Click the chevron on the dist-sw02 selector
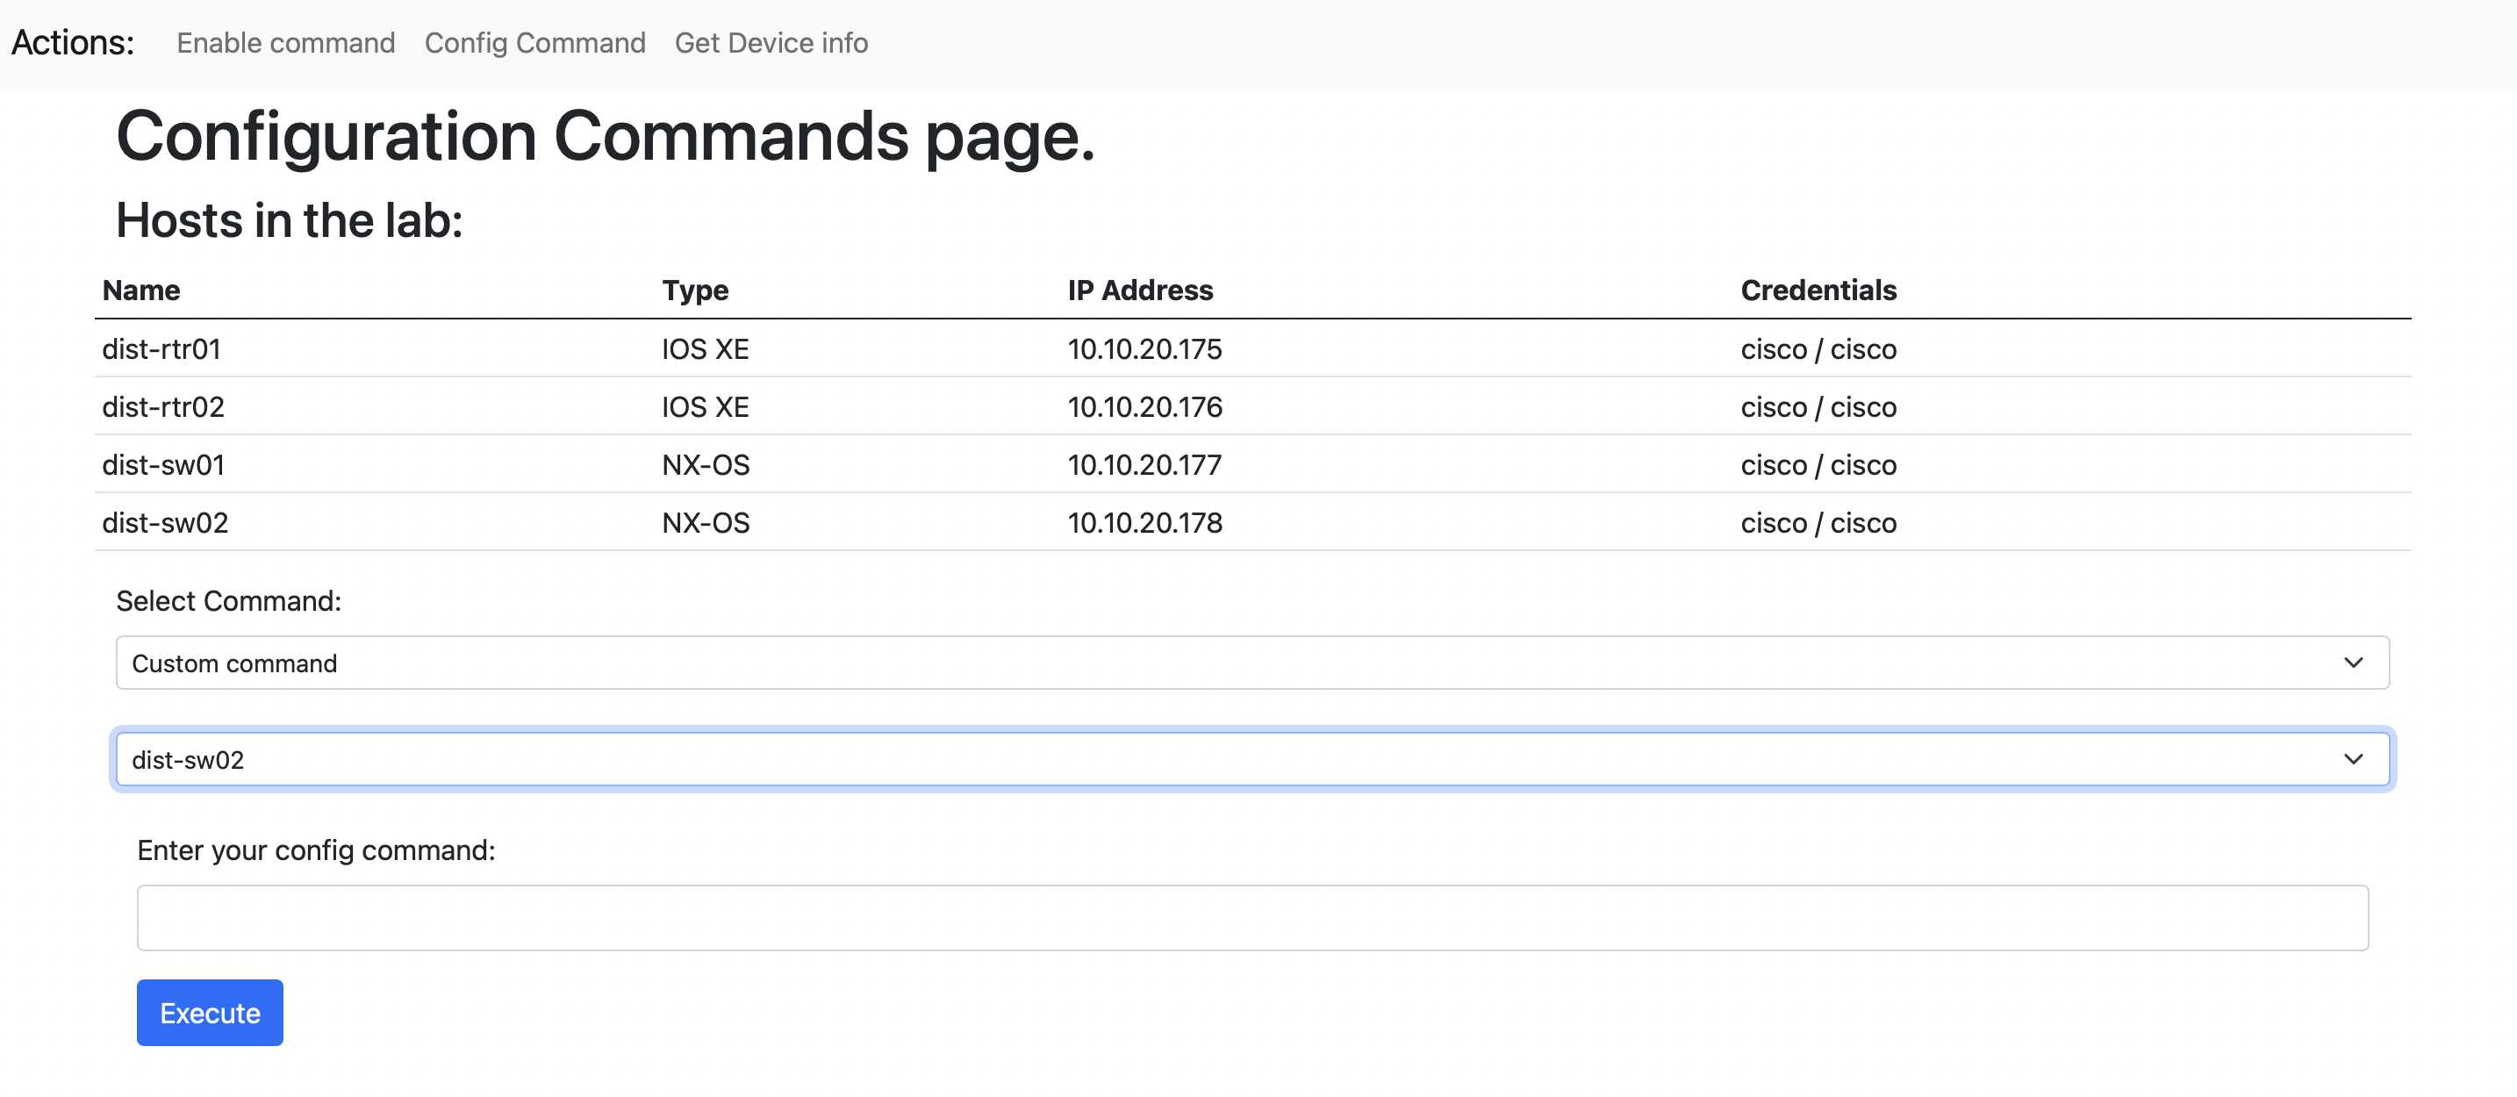2517x1097 pixels. pyautogui.click(x=2355, y=758)
